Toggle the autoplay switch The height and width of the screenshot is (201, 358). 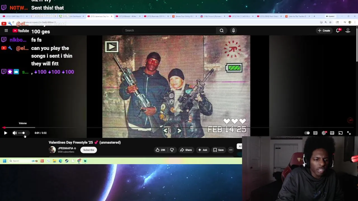tap(307, 133)
